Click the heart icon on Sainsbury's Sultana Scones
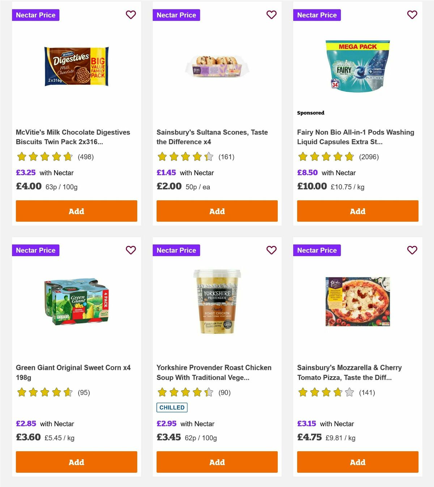The height and width of the screenshot is (487, 434). pos(271,15)
